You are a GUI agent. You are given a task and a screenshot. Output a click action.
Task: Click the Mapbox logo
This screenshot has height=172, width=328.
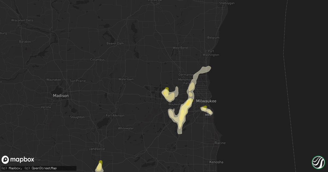18,160
